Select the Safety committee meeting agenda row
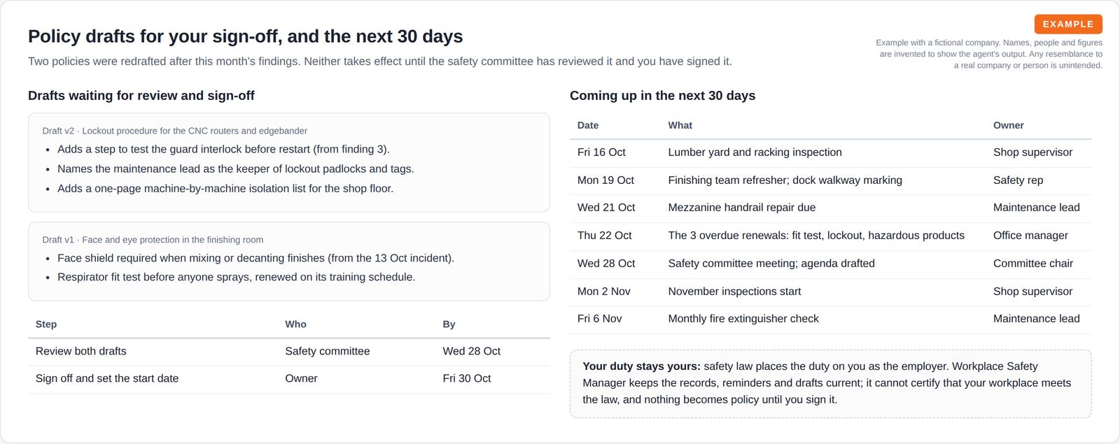Viewport: 1120px width, 444px height. pos(831,264)
